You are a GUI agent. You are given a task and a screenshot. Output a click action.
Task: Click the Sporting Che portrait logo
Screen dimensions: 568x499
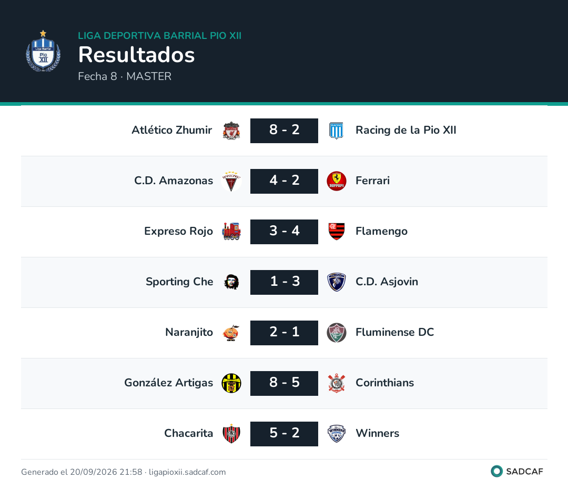point(231,282)
